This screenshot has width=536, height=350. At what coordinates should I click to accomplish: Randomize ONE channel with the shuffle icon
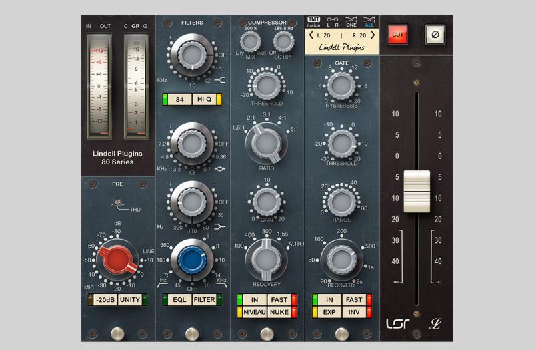351,21
